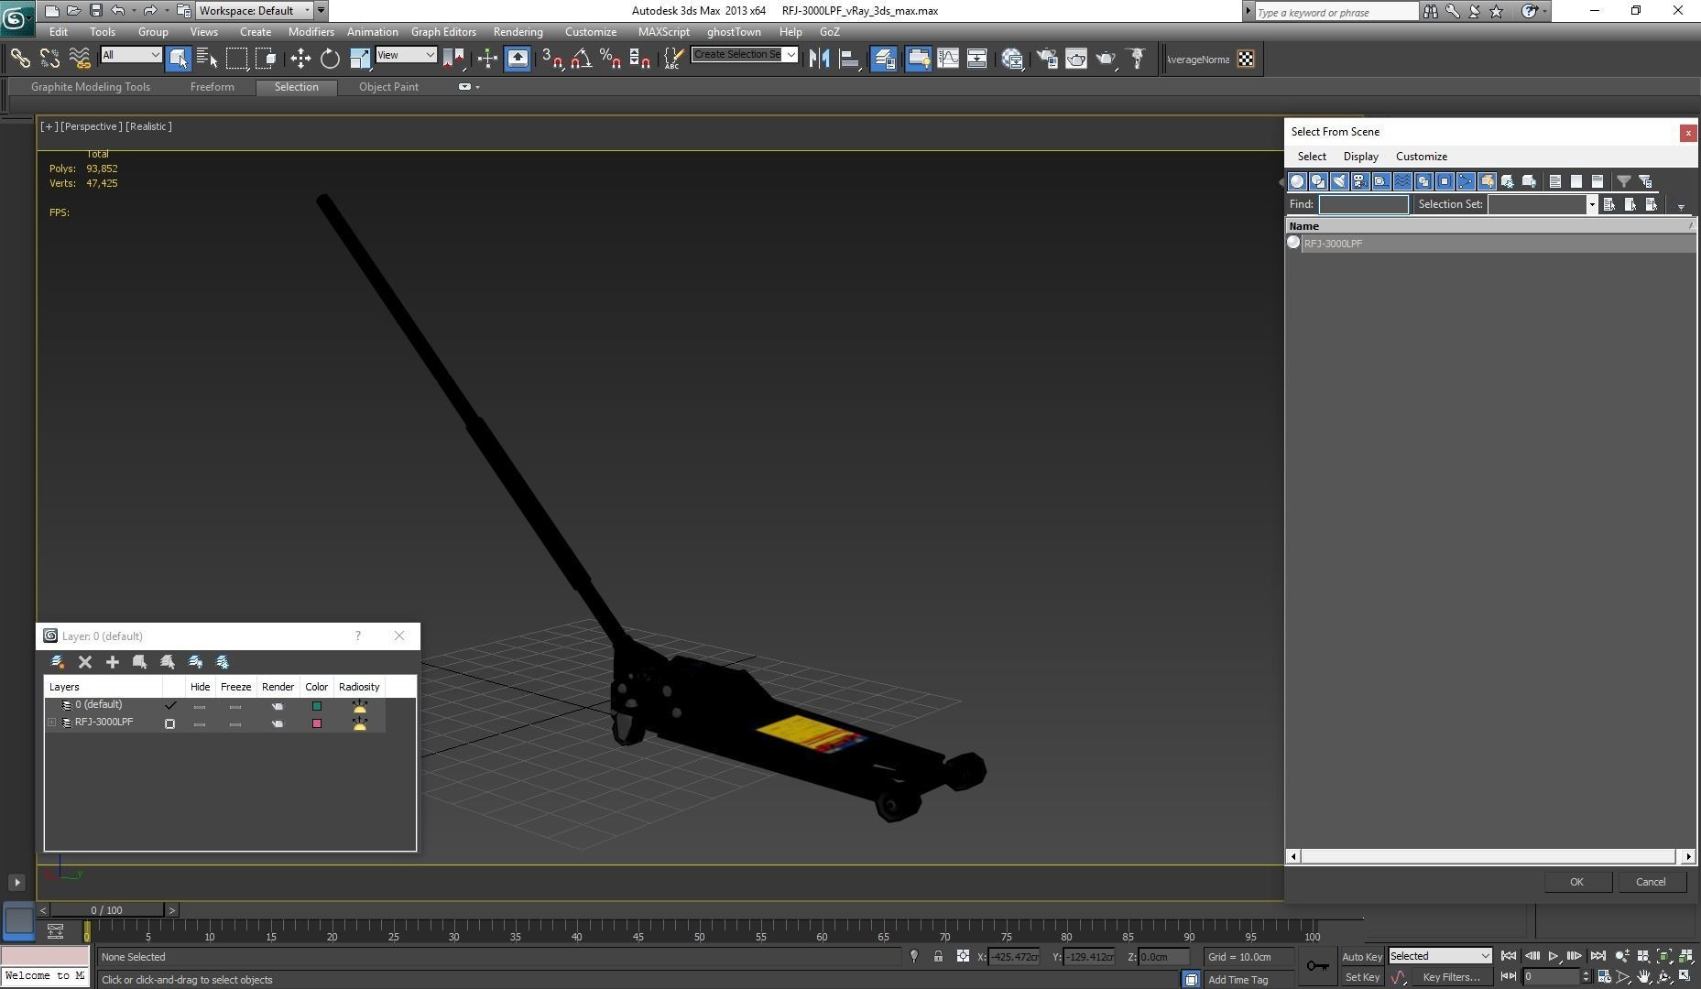Click the Align tool

pos(850,59)
